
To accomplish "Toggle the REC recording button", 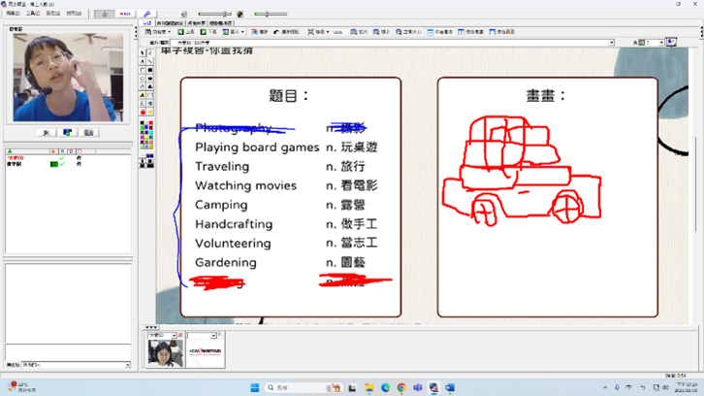I will tap(125, 15).
